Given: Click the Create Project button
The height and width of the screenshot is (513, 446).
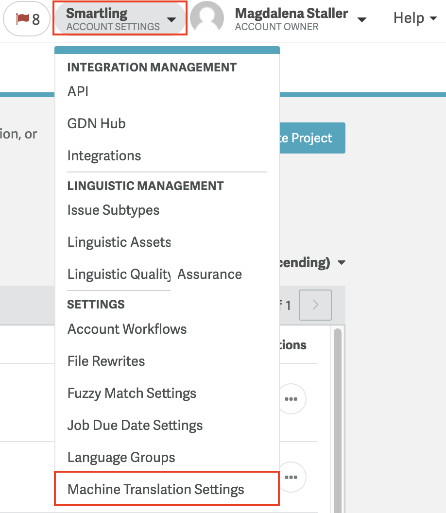Looking at the screenshot, I should click(312, 138).
